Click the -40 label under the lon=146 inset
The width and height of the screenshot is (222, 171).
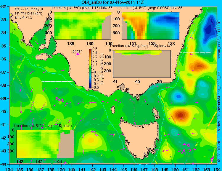pyautogui.click(x=137, y=81)
